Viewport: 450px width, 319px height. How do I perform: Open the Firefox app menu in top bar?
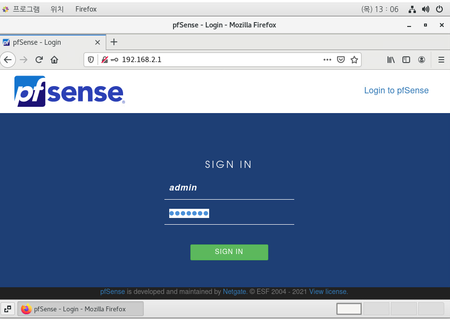86,9
